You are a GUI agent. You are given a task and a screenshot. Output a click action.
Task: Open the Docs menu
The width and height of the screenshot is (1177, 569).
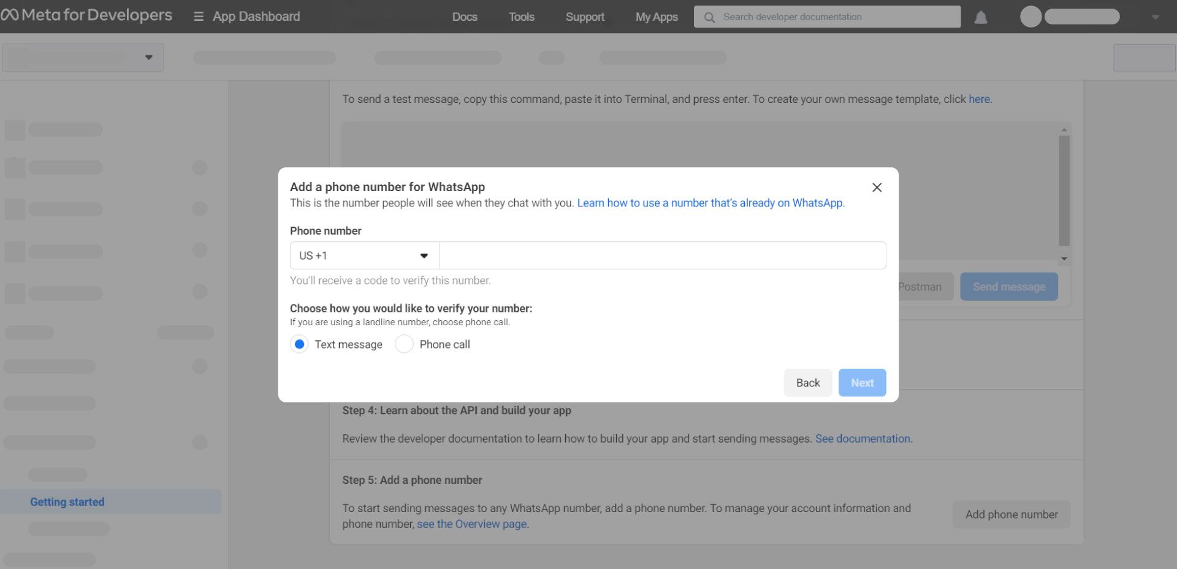click(464, 17)
